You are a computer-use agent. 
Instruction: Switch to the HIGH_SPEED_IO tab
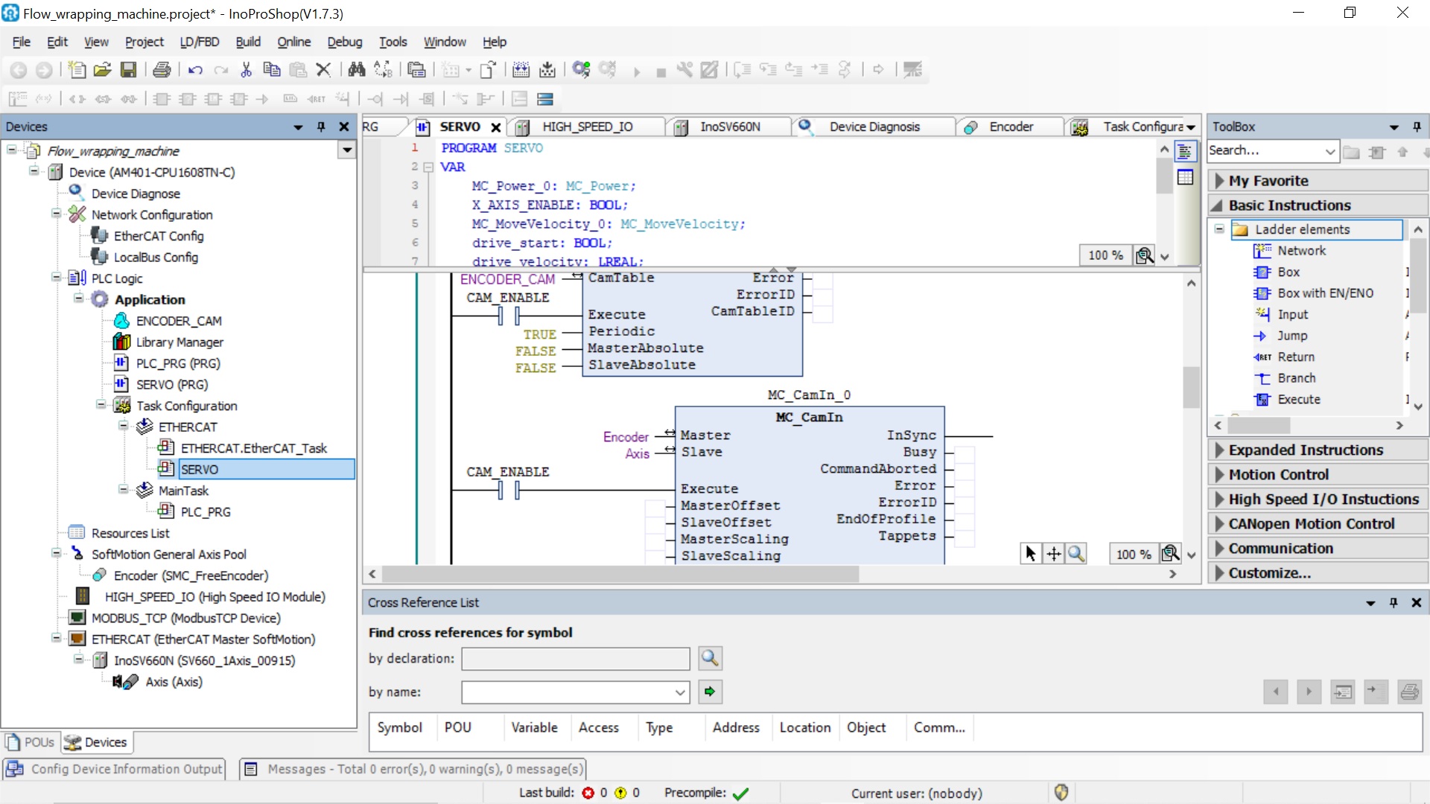tap(587, 127)
